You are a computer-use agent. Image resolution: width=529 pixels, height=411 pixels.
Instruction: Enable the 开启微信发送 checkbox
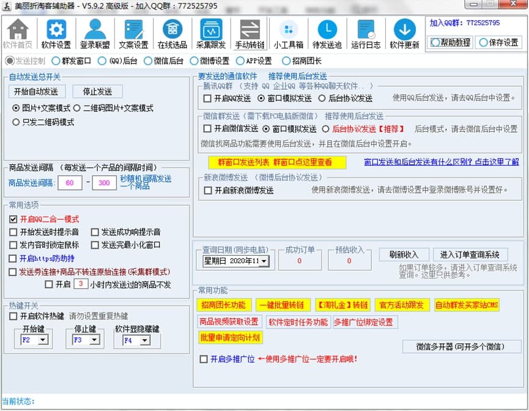pos(208,129)
